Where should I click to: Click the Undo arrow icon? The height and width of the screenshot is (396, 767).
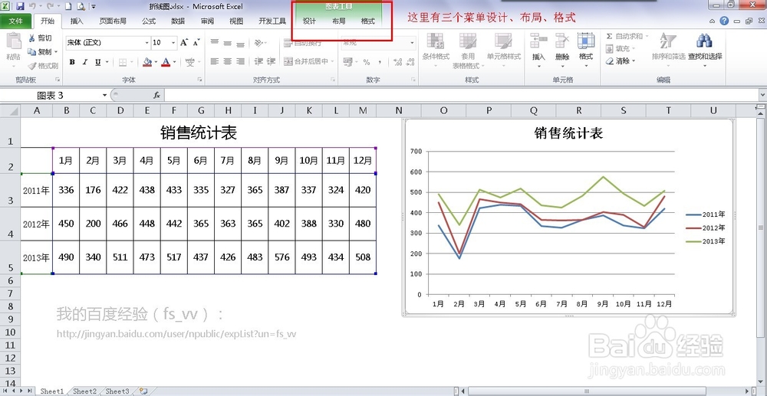click(x=33, y=6)
